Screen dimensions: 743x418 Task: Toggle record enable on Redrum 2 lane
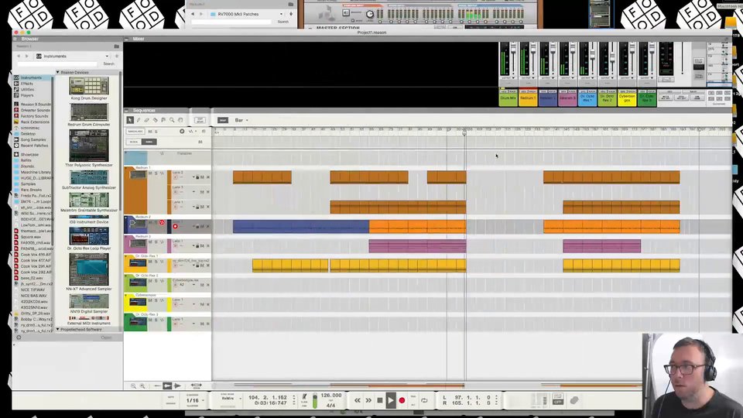coord(176,227)
